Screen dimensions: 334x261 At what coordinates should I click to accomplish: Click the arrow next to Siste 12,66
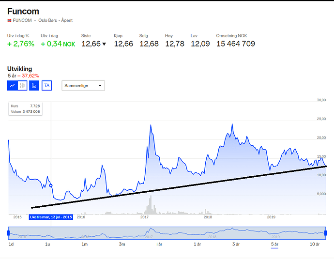pos(104,44)
